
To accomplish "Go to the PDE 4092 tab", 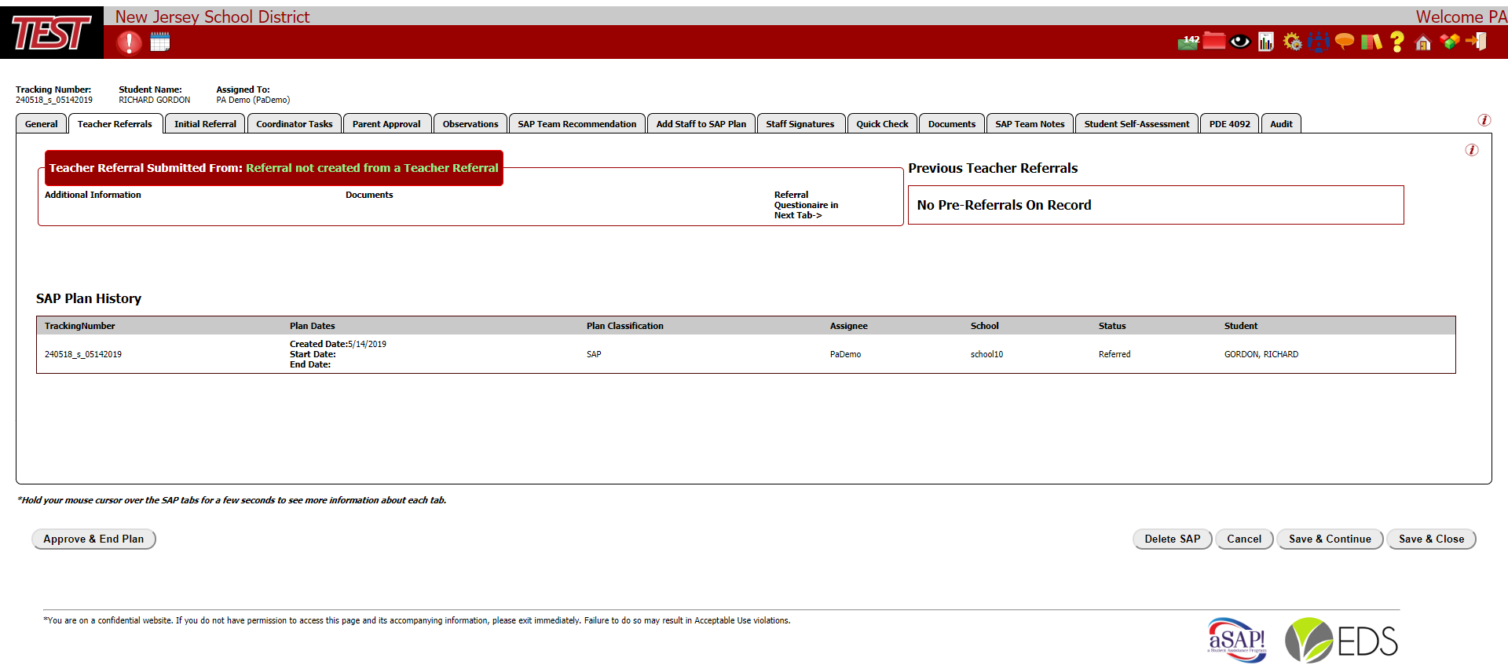I will click(x=1230, y=124).
